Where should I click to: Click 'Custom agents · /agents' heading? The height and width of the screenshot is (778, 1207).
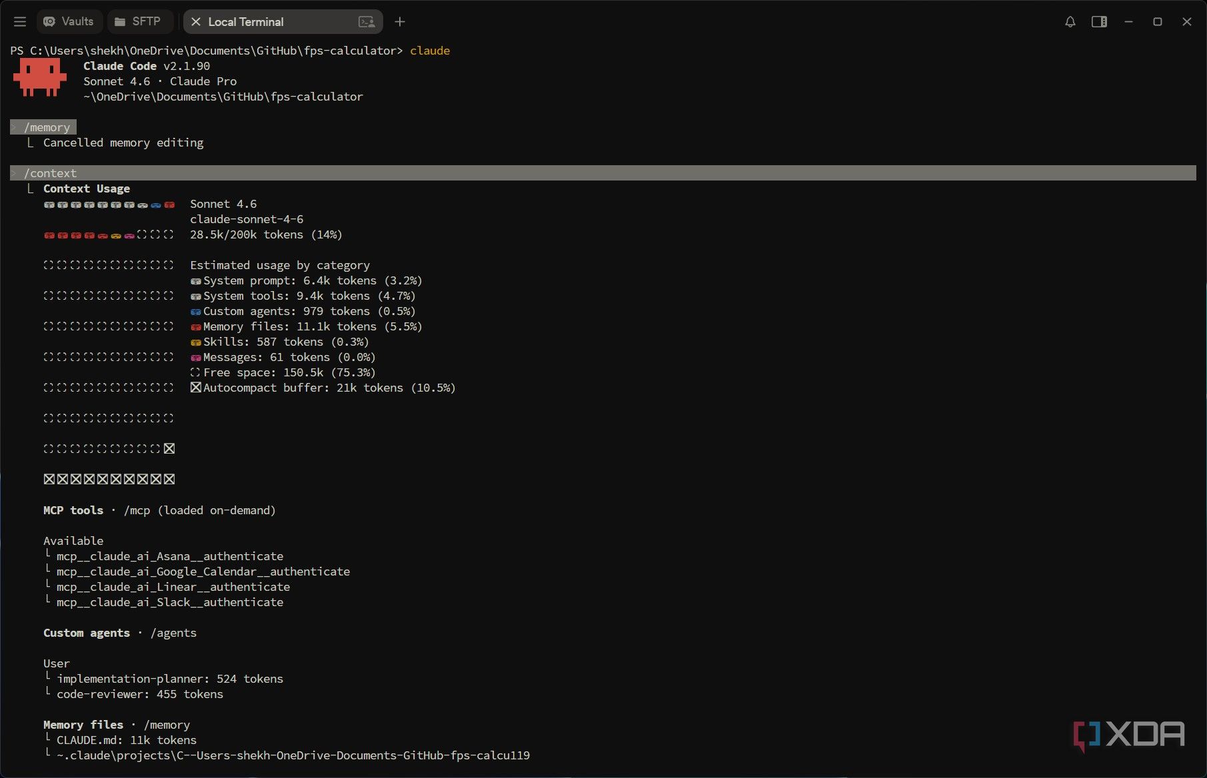120,633
